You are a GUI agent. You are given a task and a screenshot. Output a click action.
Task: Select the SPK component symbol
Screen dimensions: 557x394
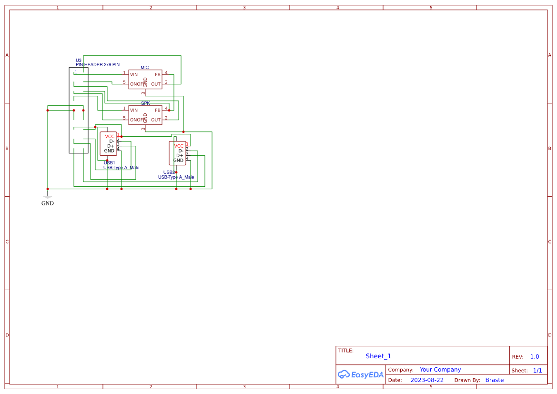point(145,114)
